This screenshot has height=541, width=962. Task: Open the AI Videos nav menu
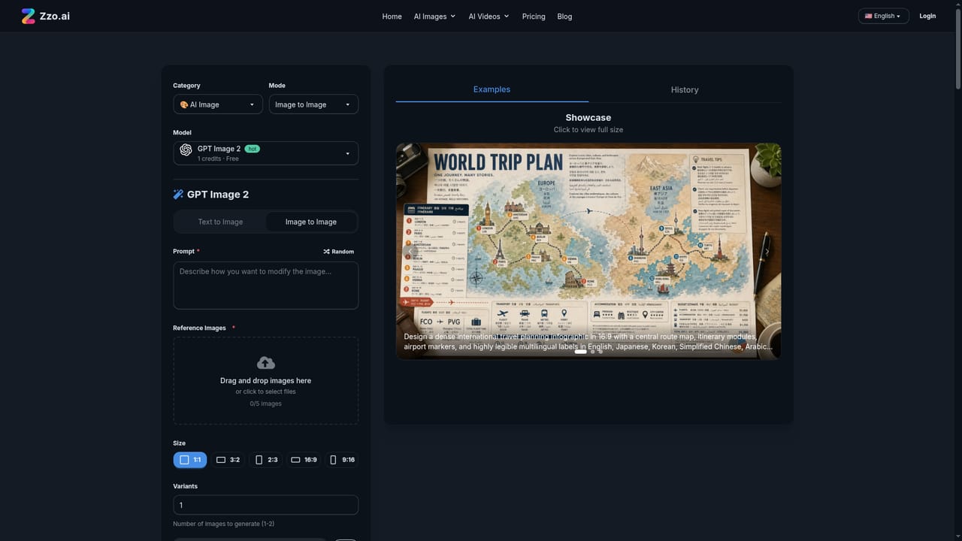(489, 17)
